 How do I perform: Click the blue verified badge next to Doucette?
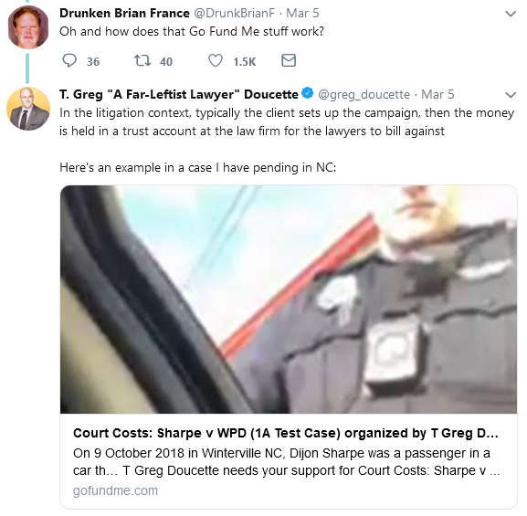point(308,93)
